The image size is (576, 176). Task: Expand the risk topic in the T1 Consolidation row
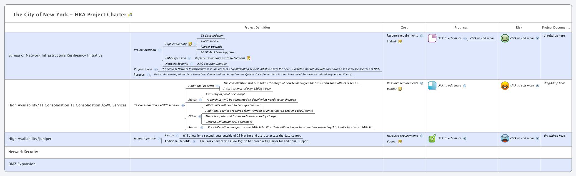[x=537, y=86]
